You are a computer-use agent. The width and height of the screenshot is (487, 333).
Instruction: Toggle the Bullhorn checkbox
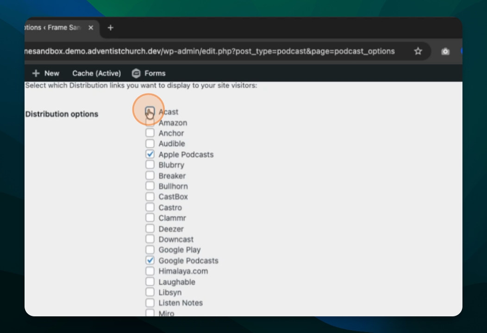(150, 186)
